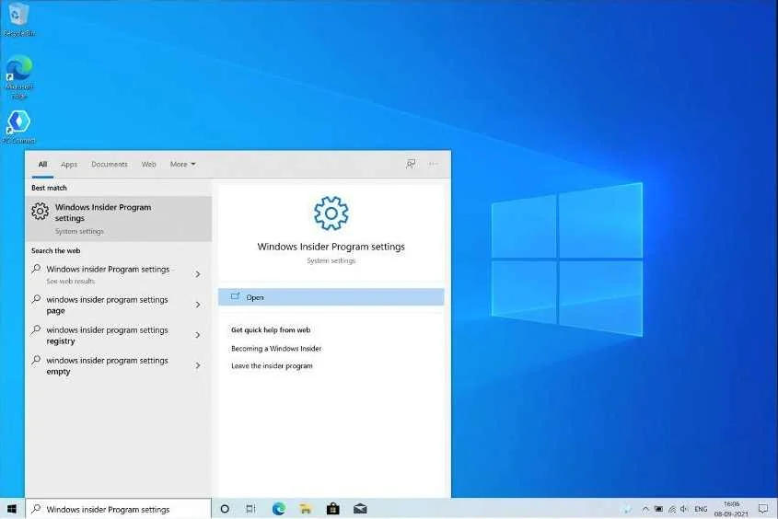Expand arrow beside 'settings empty' suggestion
The image size is (778, 519).
click(x=197, y=365)
